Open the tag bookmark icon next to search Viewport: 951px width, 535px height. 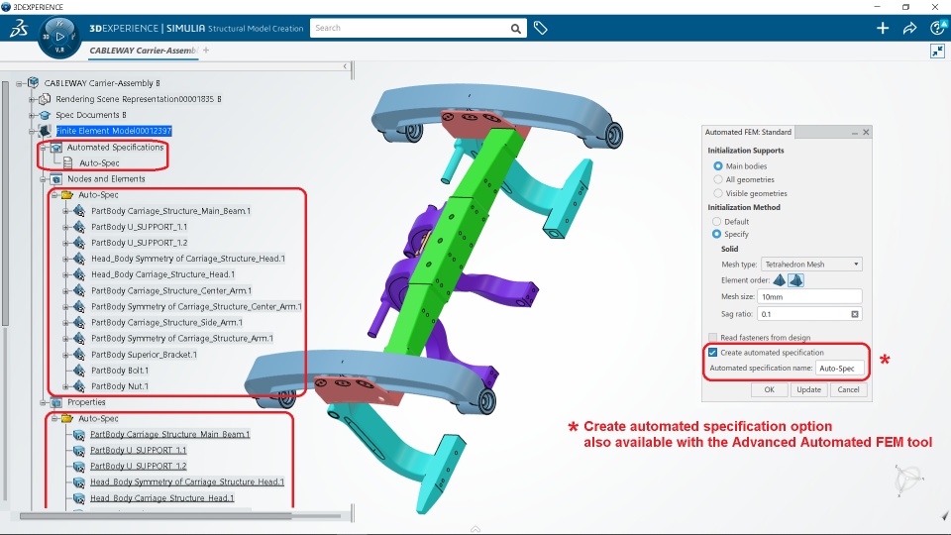point(541,28)
